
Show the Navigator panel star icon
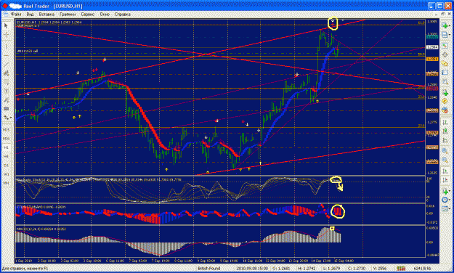click(445, 63)
